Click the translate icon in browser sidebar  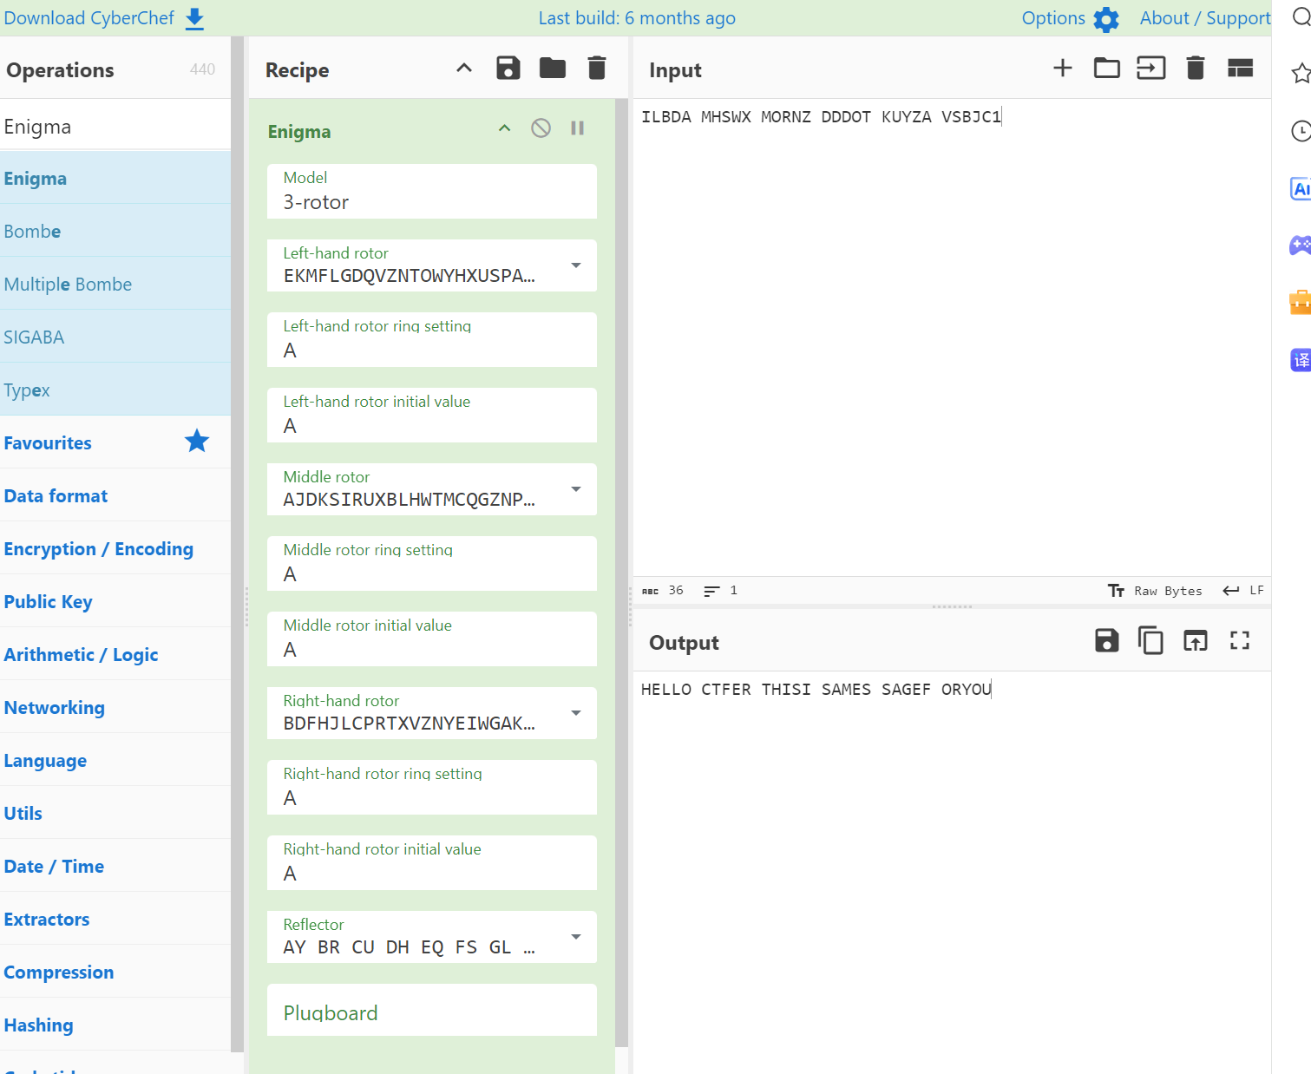coord(1301,359)
